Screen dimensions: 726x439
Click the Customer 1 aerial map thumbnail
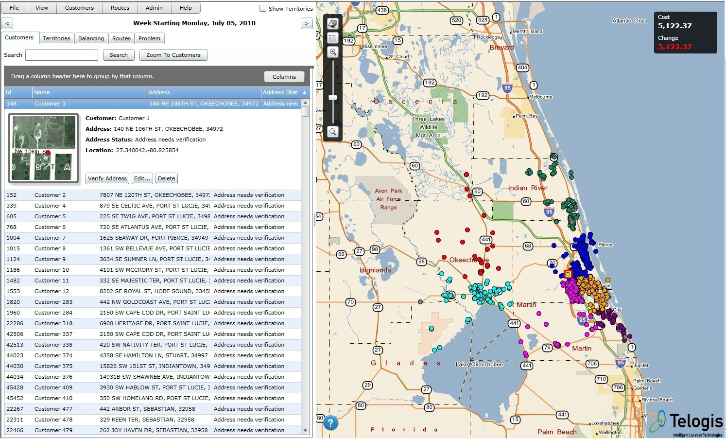[43, 147]
